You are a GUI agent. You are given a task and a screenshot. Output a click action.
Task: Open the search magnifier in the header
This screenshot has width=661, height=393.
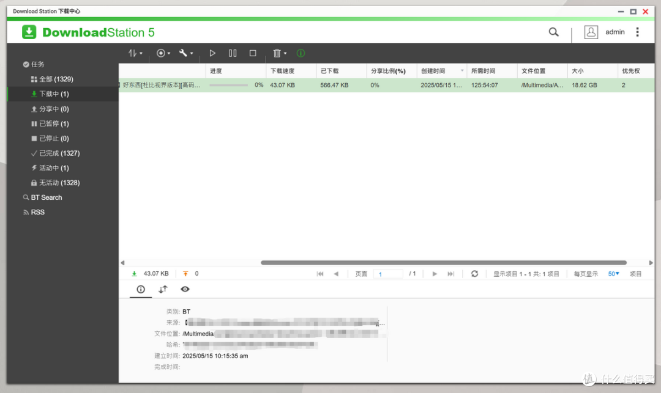tap(553, 32)
